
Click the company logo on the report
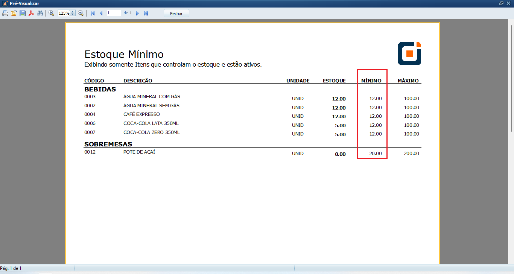409,53
